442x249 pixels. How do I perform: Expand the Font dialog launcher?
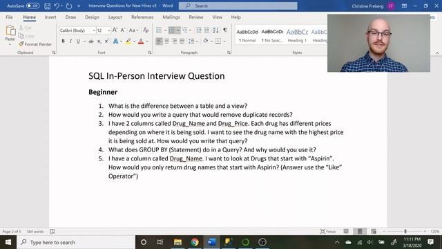(x=150, y=53)
